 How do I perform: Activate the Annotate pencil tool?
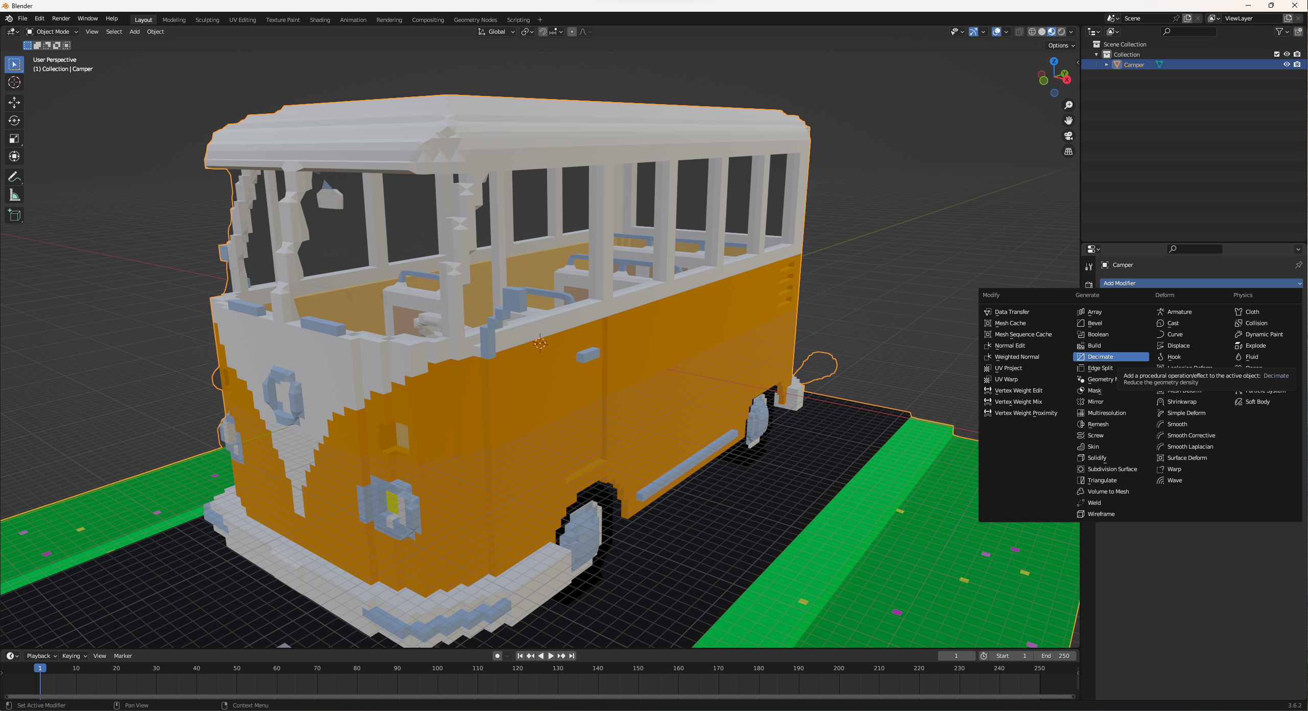click(14, 177)
